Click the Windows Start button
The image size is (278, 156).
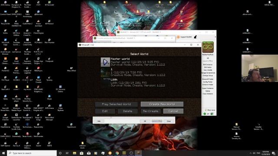tap(3, 153)
